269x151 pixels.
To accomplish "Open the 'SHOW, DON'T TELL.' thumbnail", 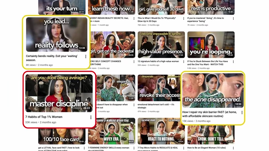I will click(x=211, y=135).
